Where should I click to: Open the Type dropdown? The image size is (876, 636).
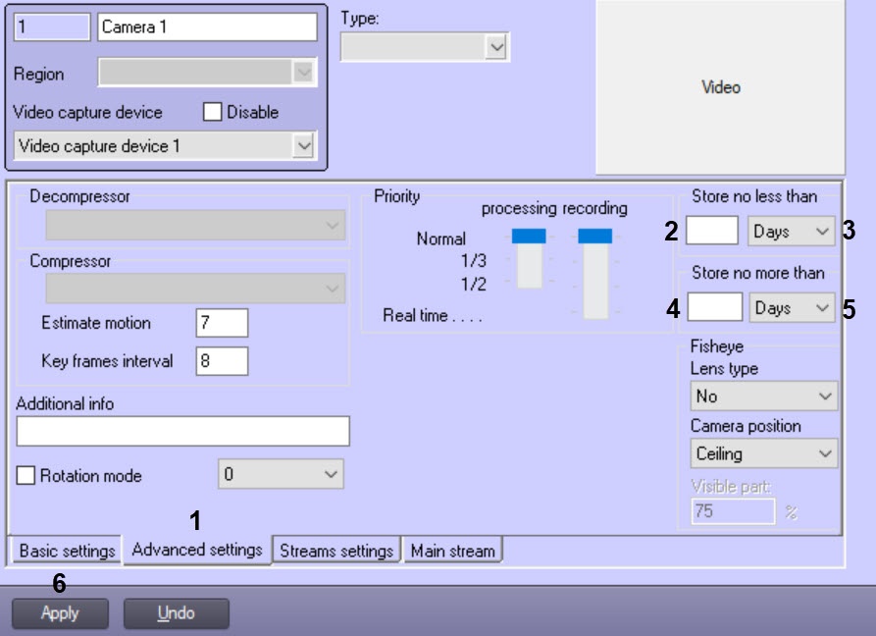pyautogui.click(x=425, y=47)
